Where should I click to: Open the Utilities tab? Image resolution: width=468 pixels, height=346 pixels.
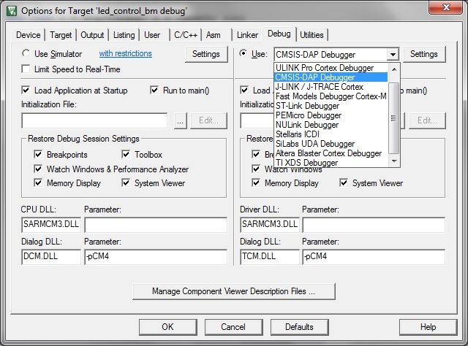(x=312, y=35)
